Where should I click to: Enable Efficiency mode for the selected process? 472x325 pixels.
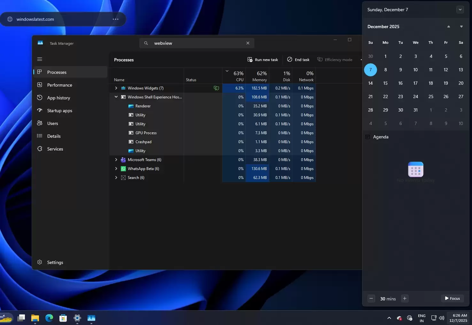point(335,59)
